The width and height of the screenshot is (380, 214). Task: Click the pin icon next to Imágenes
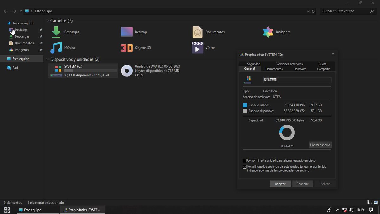point(41,50)
